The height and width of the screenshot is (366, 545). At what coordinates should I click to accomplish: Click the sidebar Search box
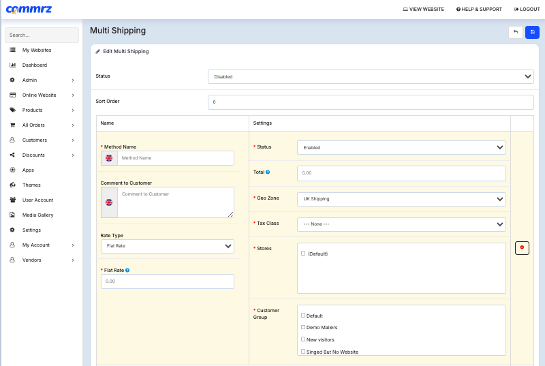(41, 35)
